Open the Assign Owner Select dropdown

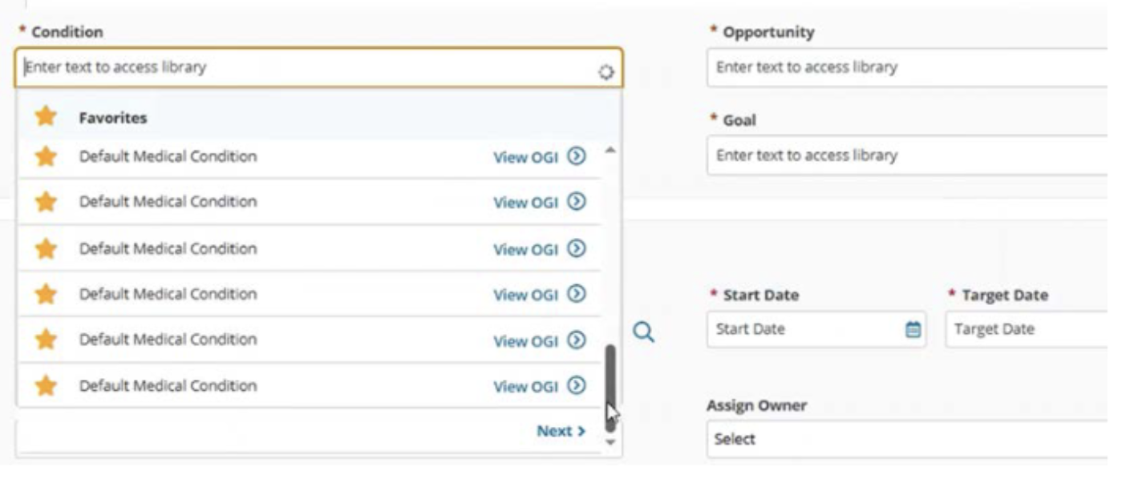point(906,439)
